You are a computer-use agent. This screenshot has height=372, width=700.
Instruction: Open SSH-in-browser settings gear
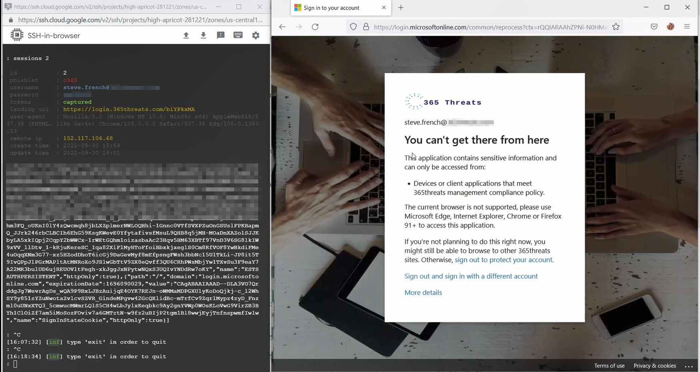pyautogui.click(x=256, y=36)
